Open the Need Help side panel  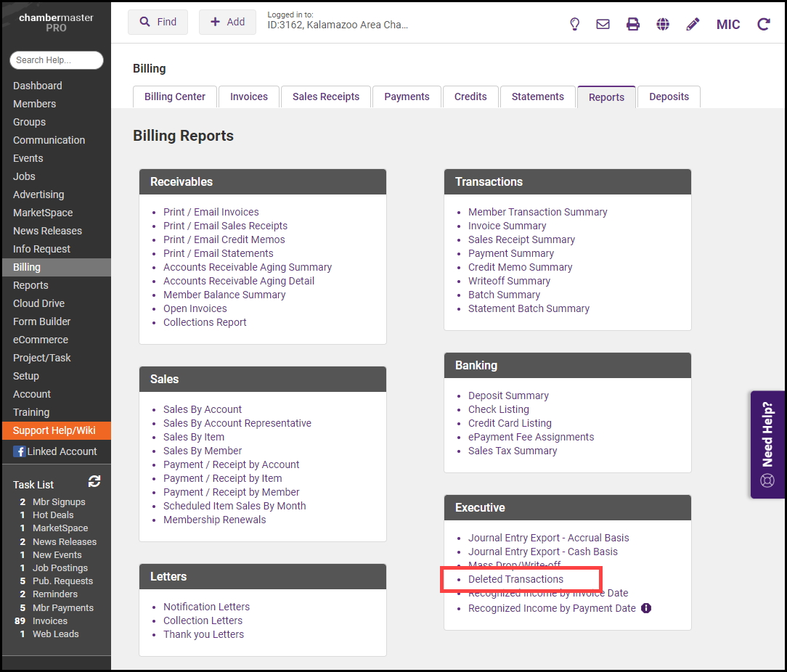click(767, 444)
